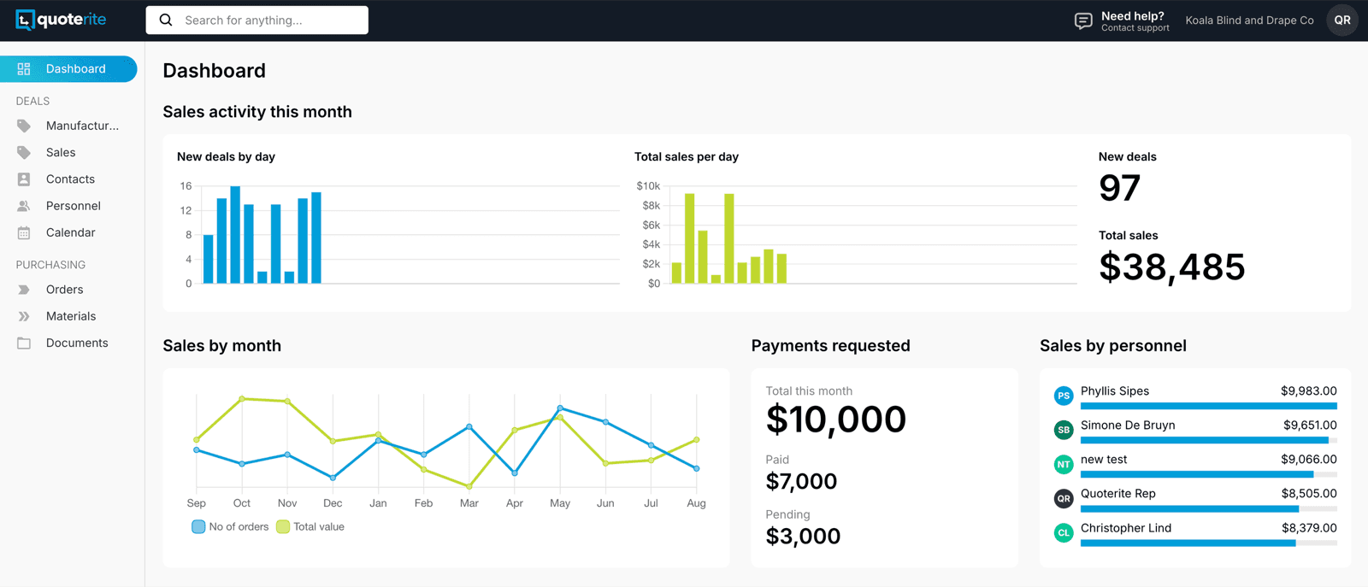Click the Oct point on Total value line

pos(242,398)
